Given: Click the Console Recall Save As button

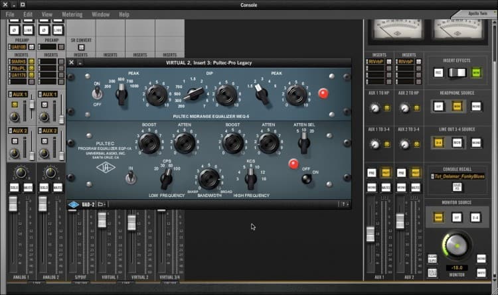Looking at the screenshot, I should point(457,187).
